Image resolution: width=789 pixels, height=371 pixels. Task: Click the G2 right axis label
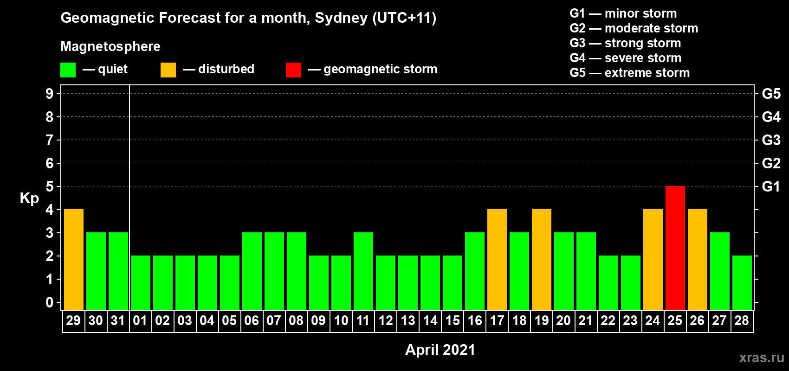tap(771, 163)
